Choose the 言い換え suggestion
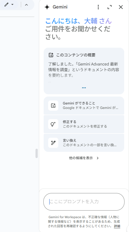The image size is (129, 232). point(84,143)
